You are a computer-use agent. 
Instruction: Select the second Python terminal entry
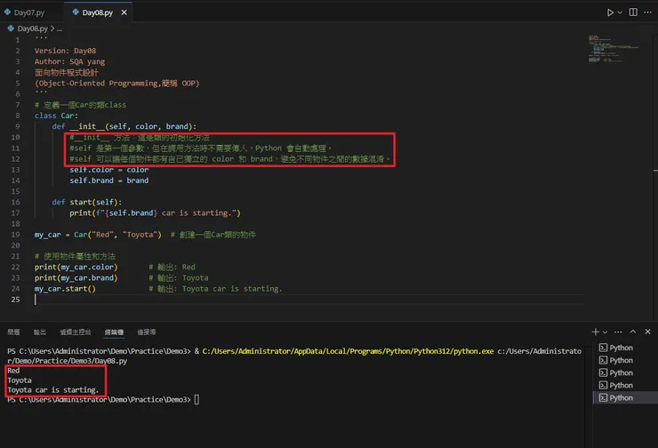click(x=625, y=360)
